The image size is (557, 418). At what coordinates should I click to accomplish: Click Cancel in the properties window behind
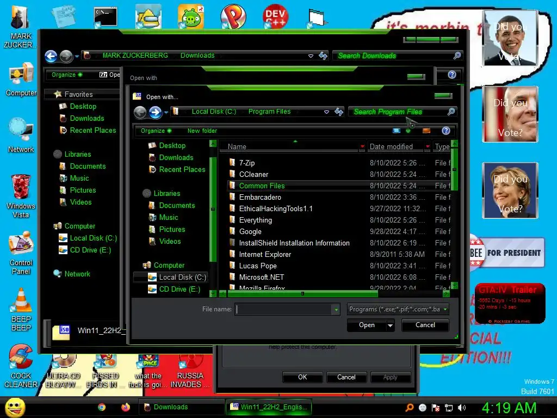pos(346,377)
